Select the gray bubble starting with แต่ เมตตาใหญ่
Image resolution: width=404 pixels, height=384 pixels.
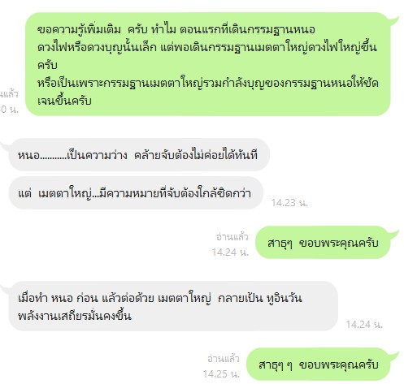click(x=136, y=193)
